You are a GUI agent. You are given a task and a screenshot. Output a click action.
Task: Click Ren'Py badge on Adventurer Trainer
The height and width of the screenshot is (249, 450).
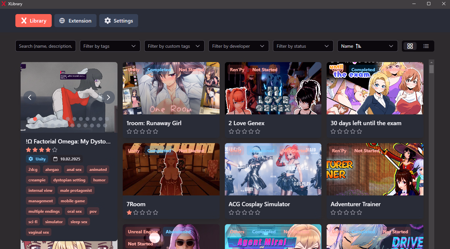click(339, 151)
